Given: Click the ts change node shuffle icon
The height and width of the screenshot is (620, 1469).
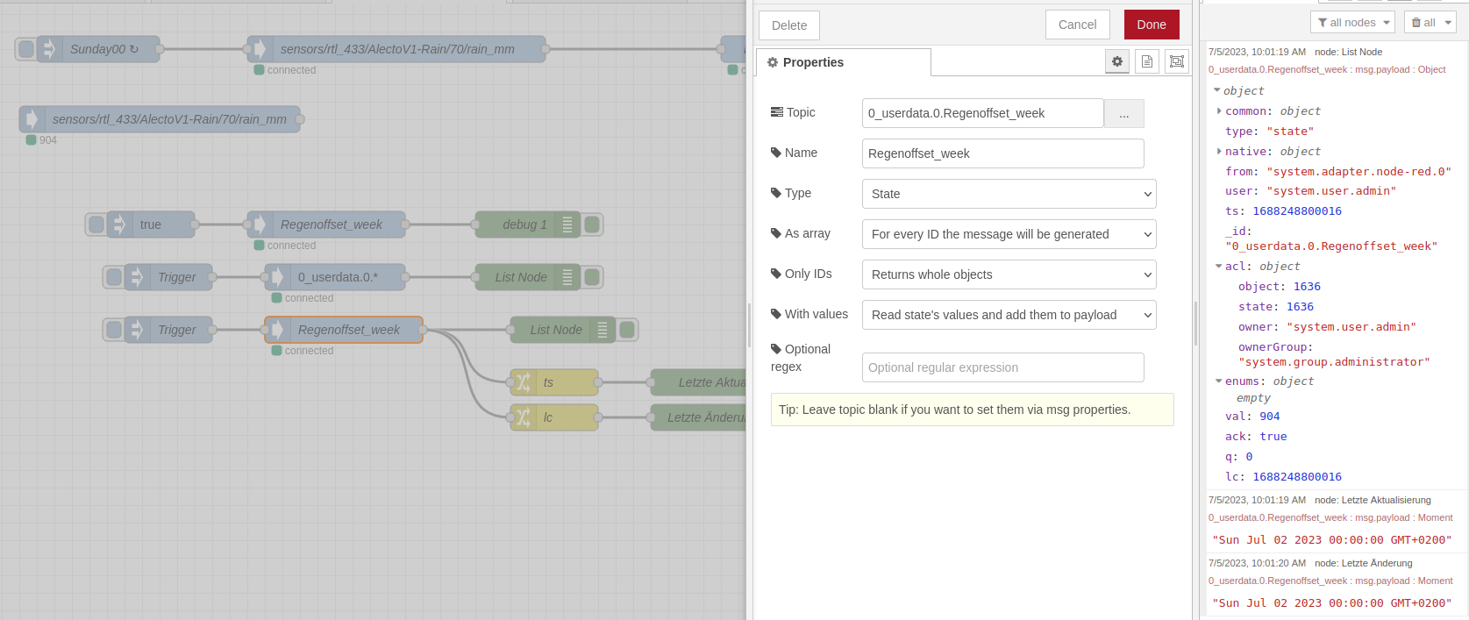Looking at the screenshot, I should [x=523, y=382].
